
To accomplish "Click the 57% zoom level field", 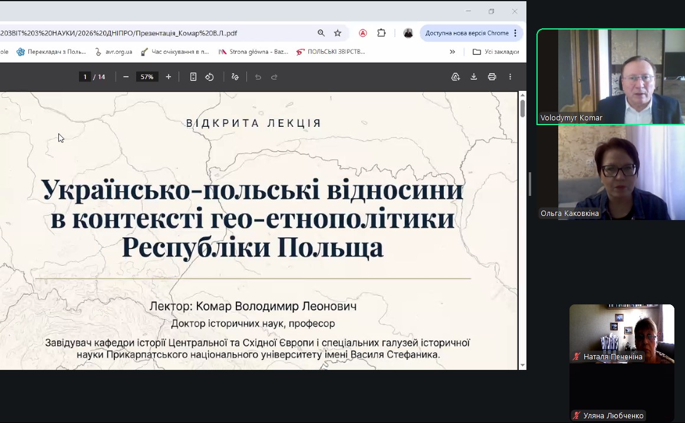I will pos(147,77).
